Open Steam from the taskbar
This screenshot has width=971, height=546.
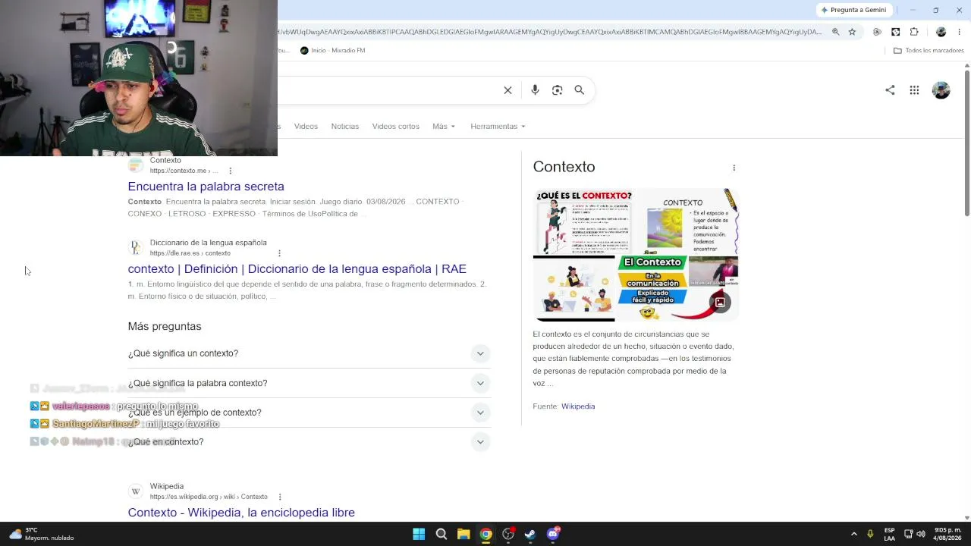coord(530,534)
